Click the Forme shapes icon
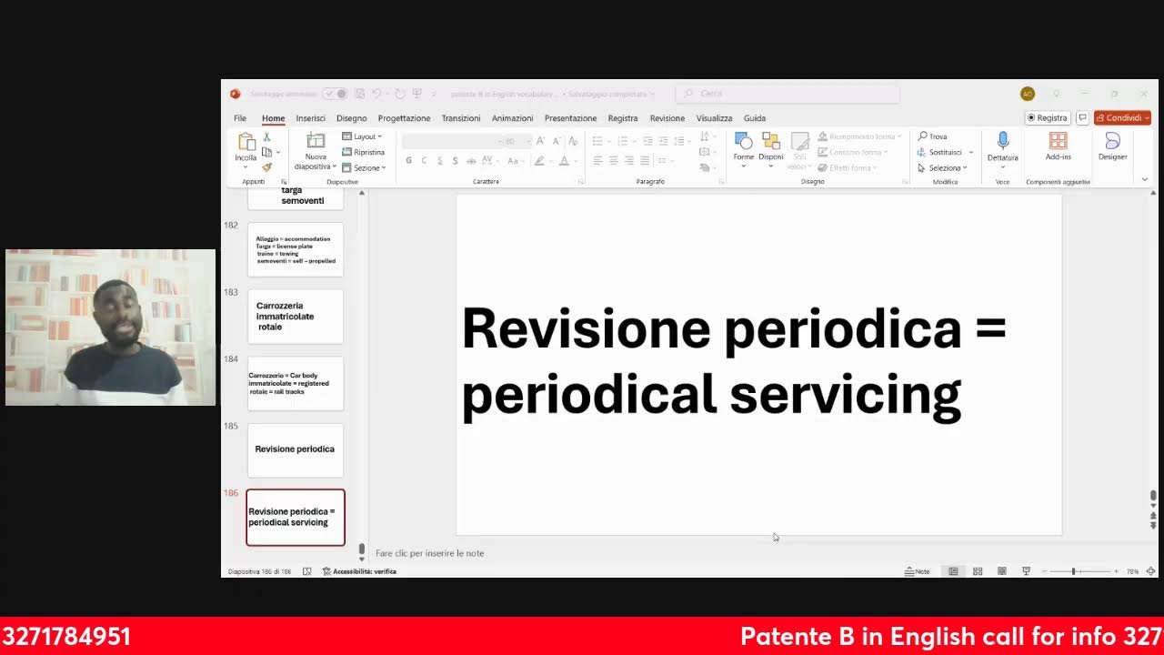The width and height of the screenshot is (1164, 655). tap(744, 141)
